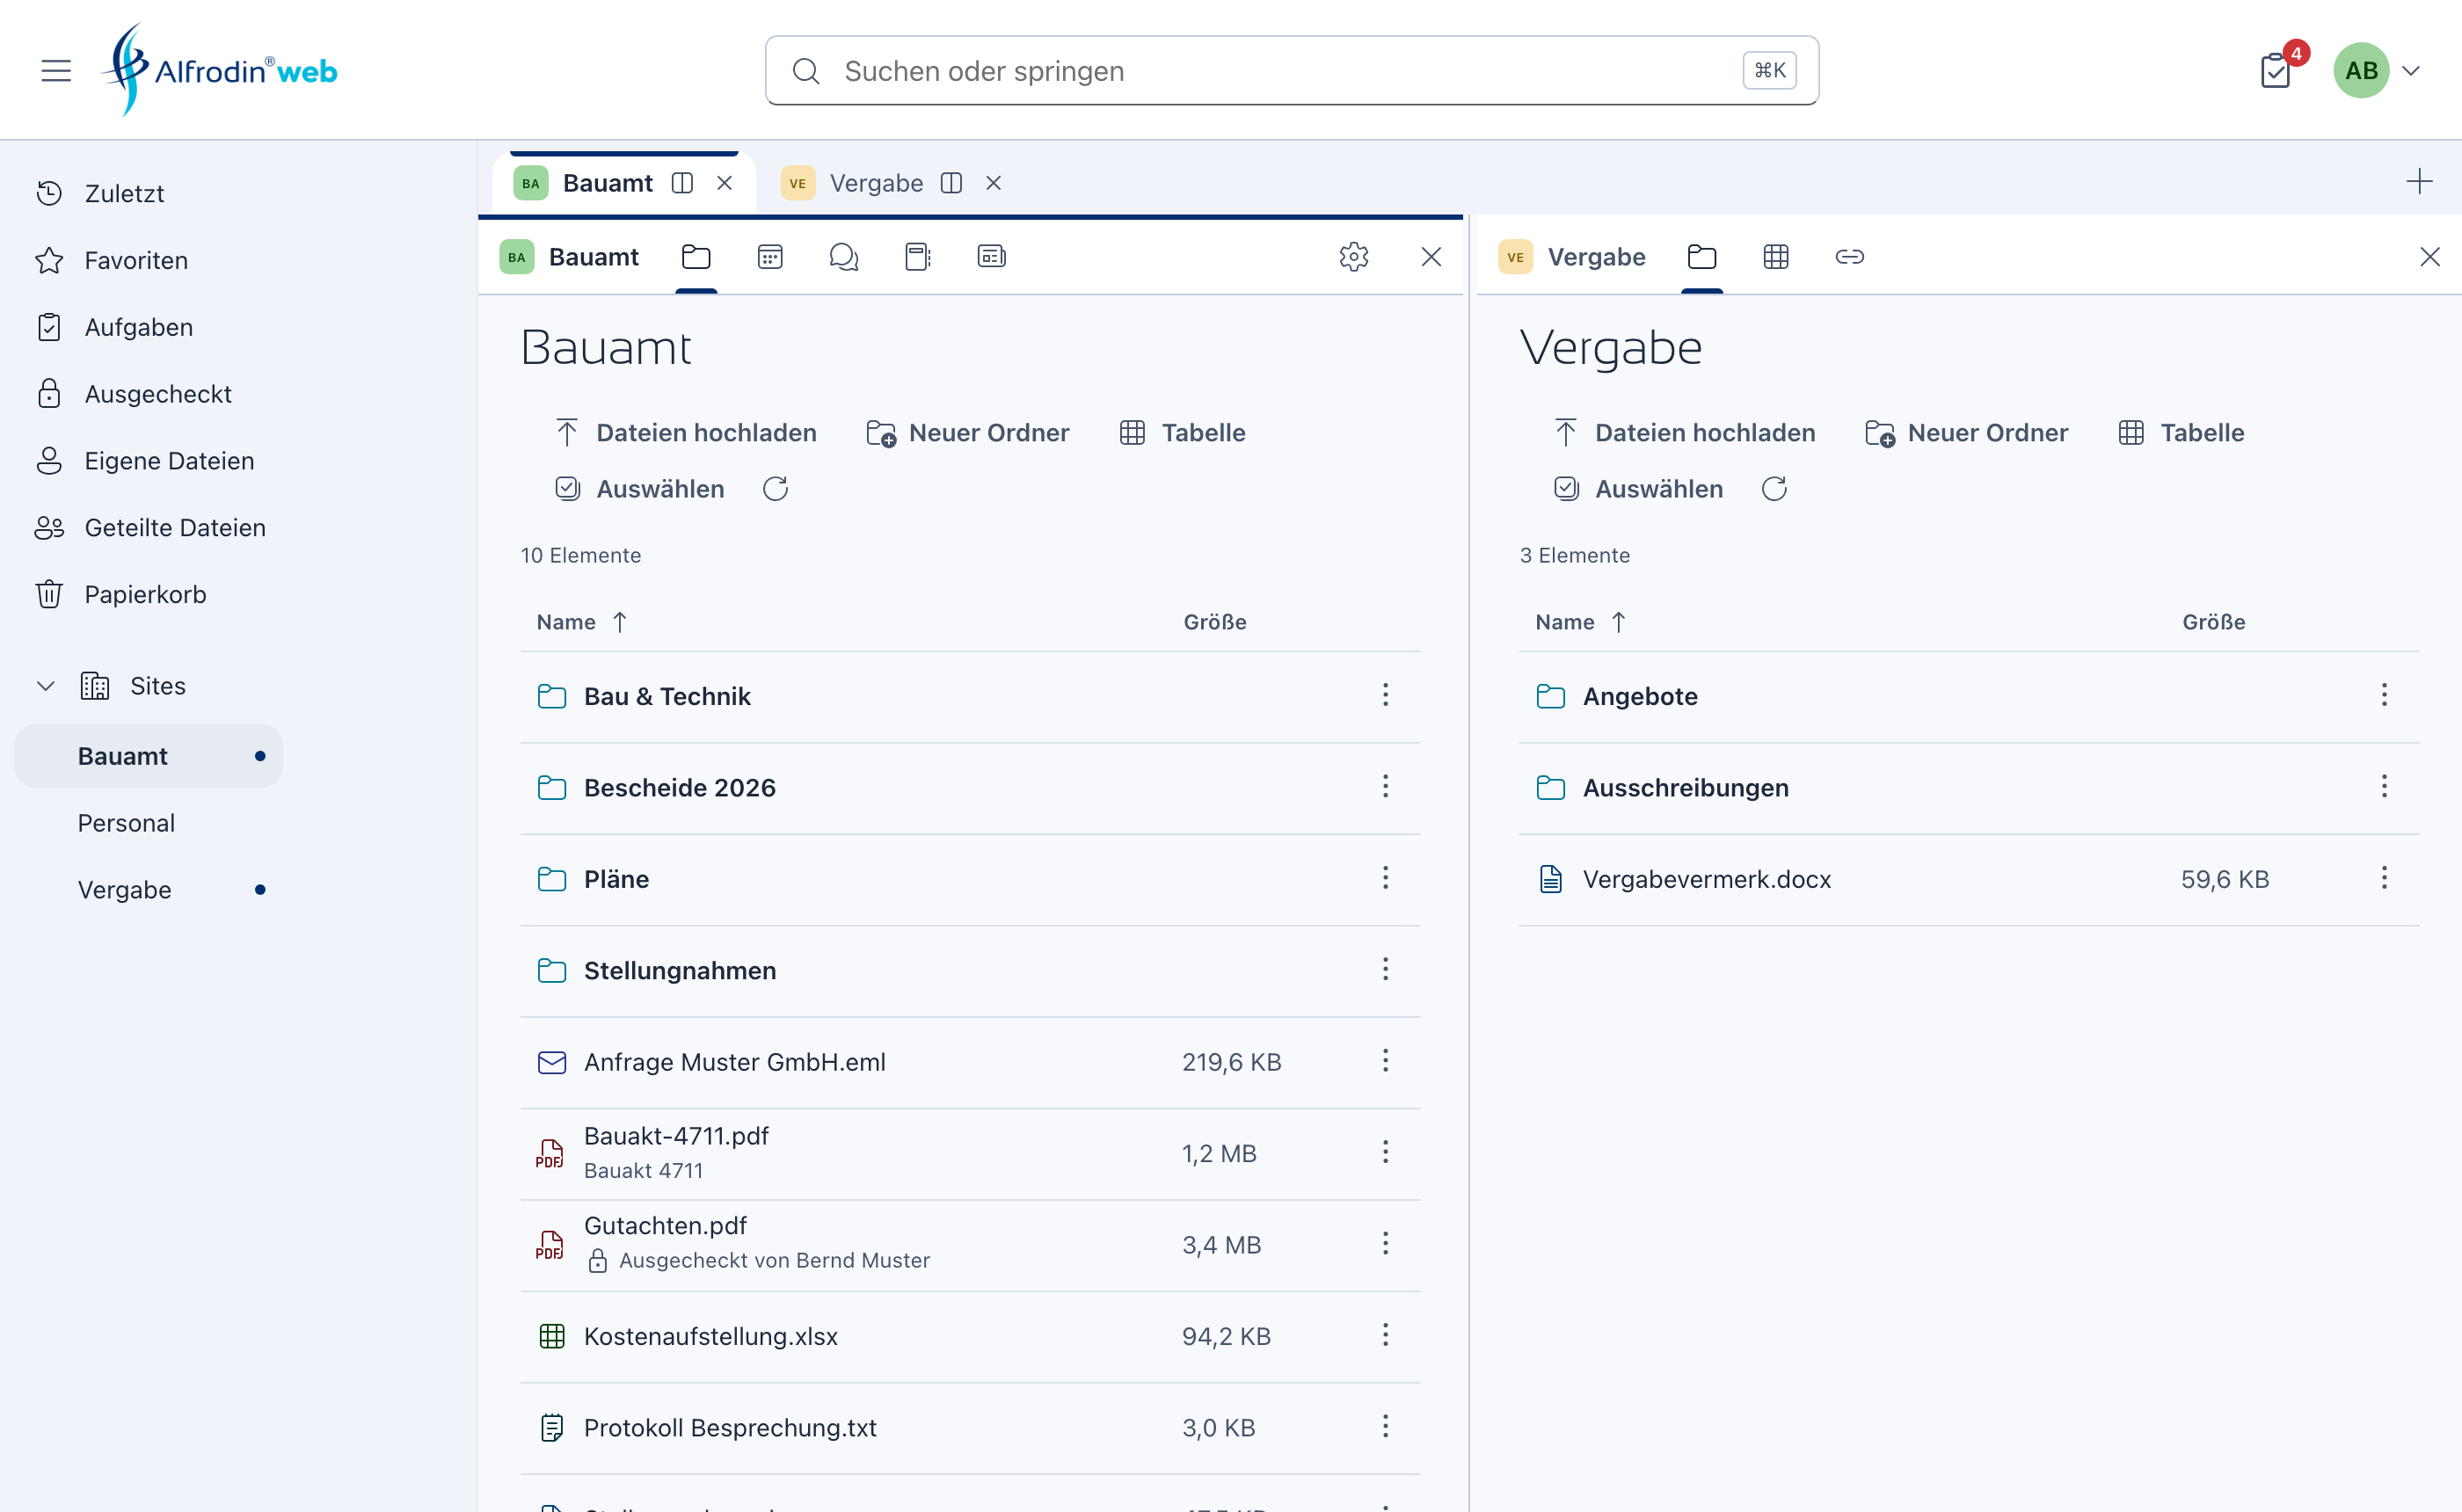Open the links icon in Vergabe panel

[x=1849, y=257]
